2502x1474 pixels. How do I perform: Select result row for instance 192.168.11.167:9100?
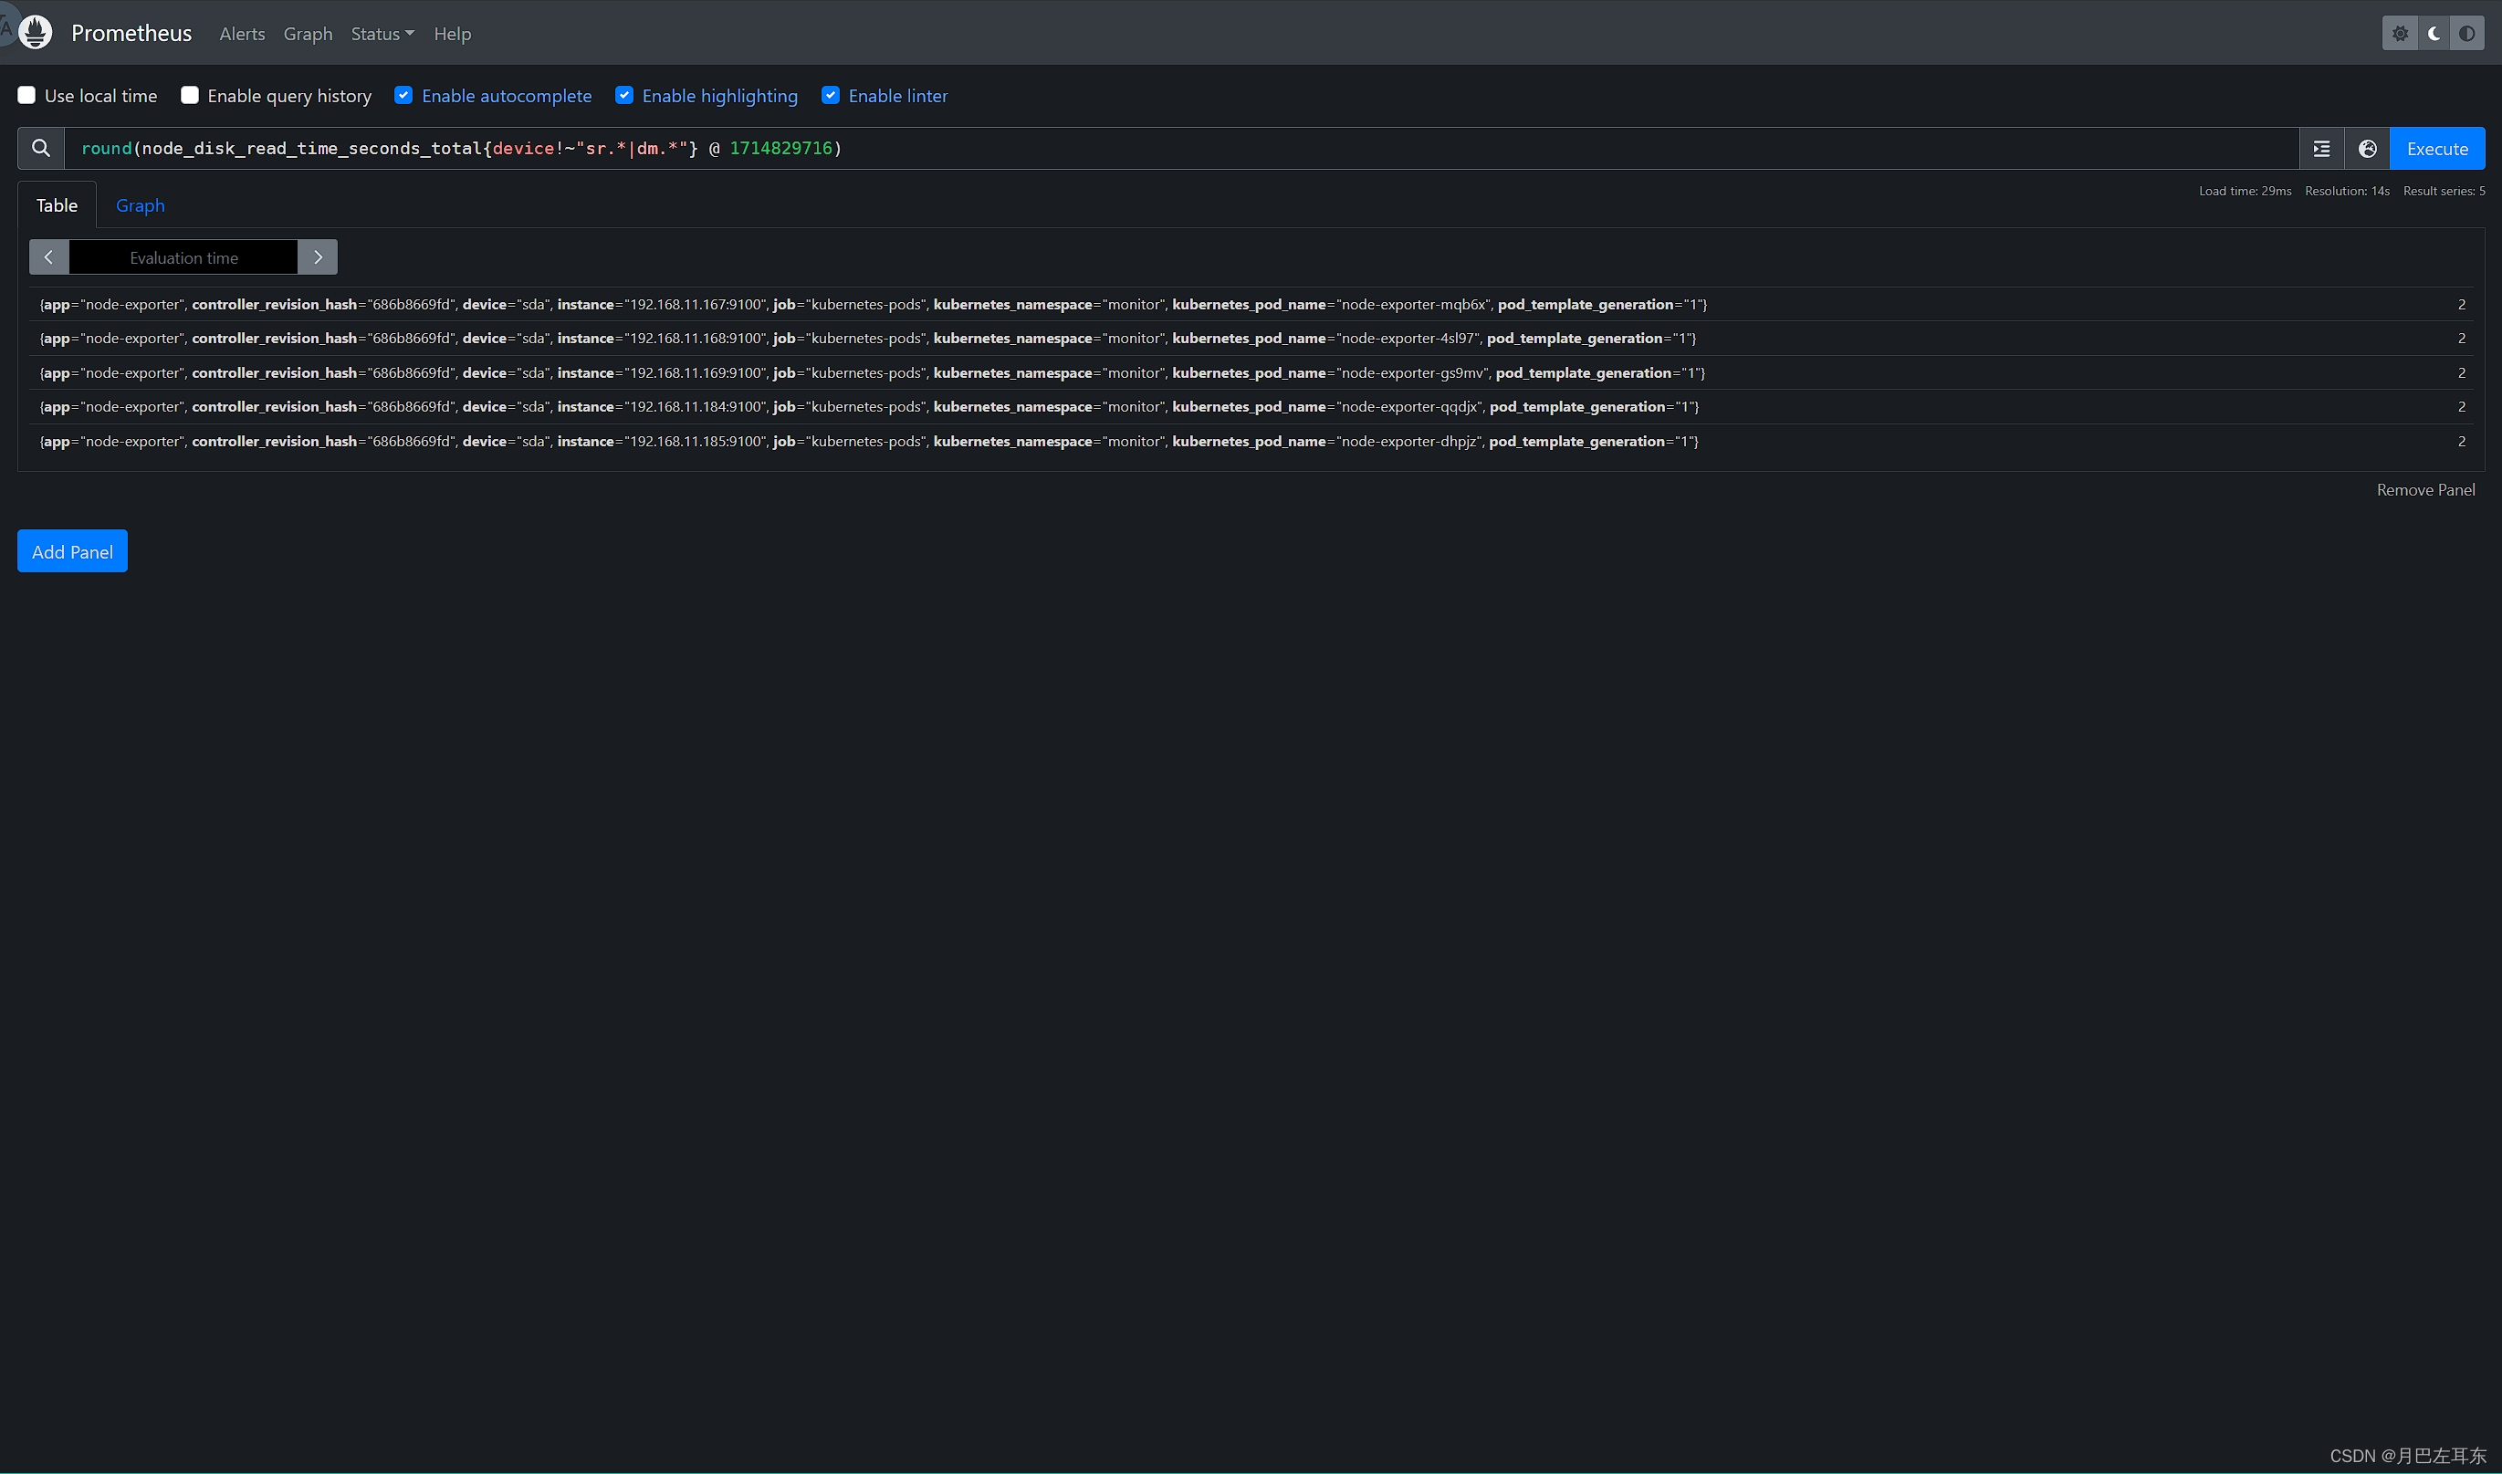(1251, 304)
